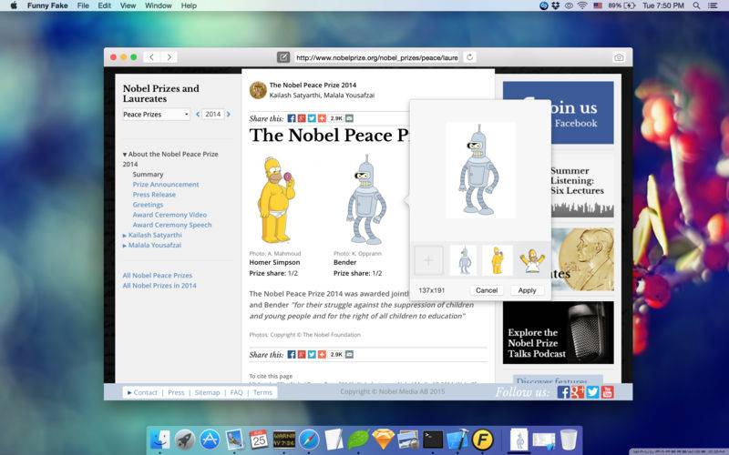Share on Facebook from the bottom share bar
Image resolution: width=729 pixels, height=455 pixels.
[292, 354]
